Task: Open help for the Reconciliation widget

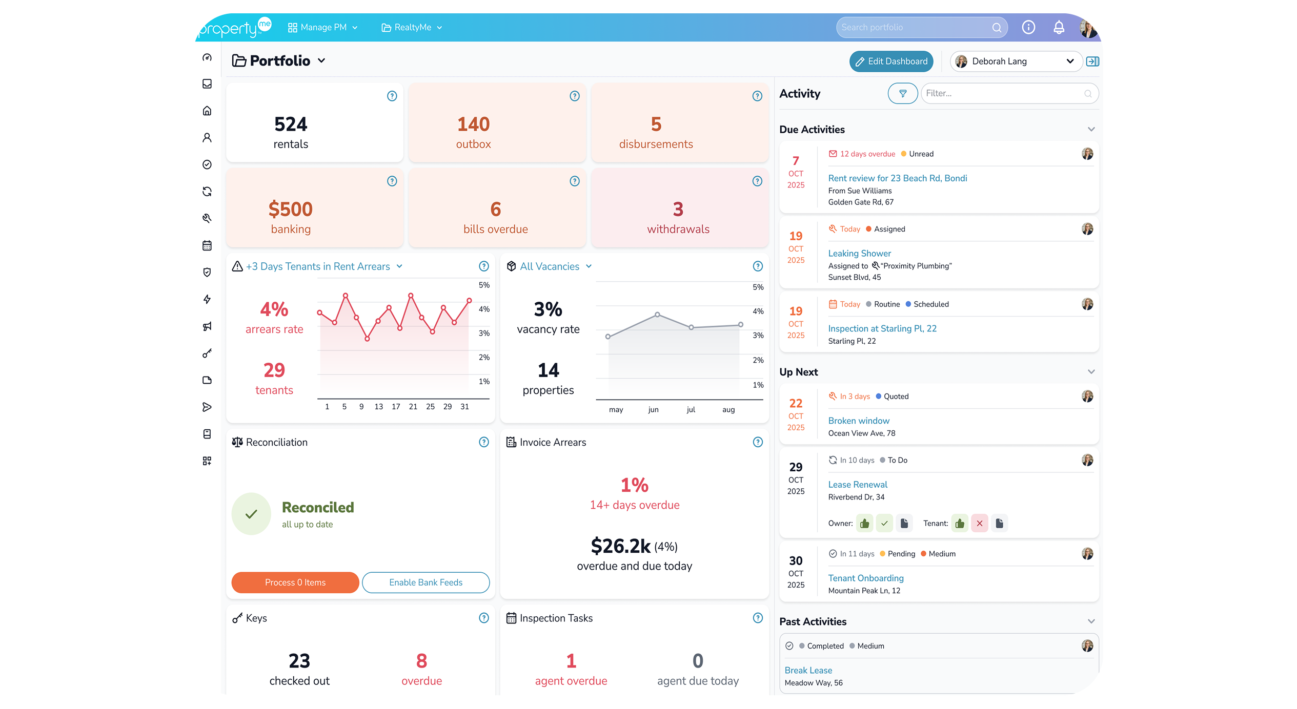Action: click(x=484, y=442)
